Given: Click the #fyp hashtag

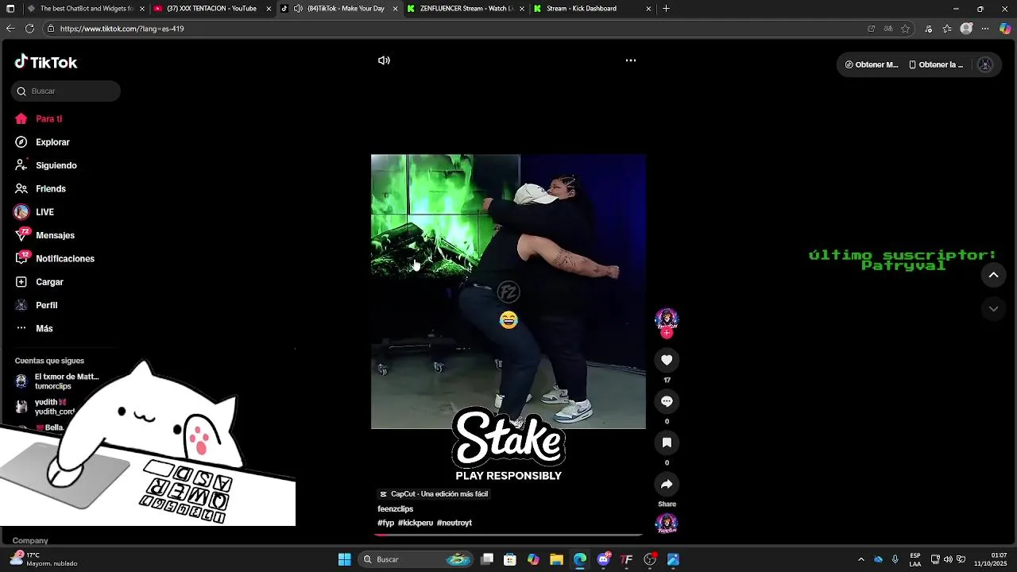Looking at the screenshot, I should pos(385,523).
